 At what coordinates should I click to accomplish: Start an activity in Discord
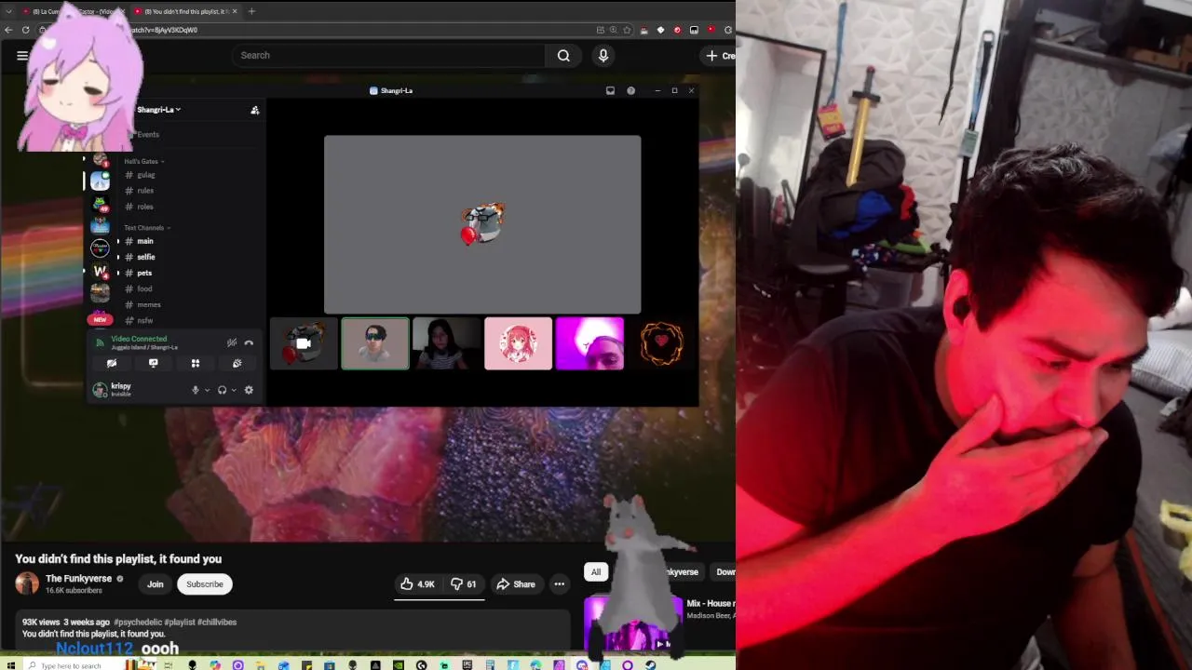pos(196,364)
